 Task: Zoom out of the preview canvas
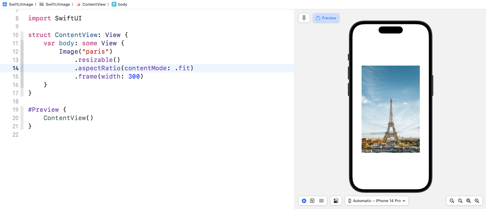click(452, 201)
